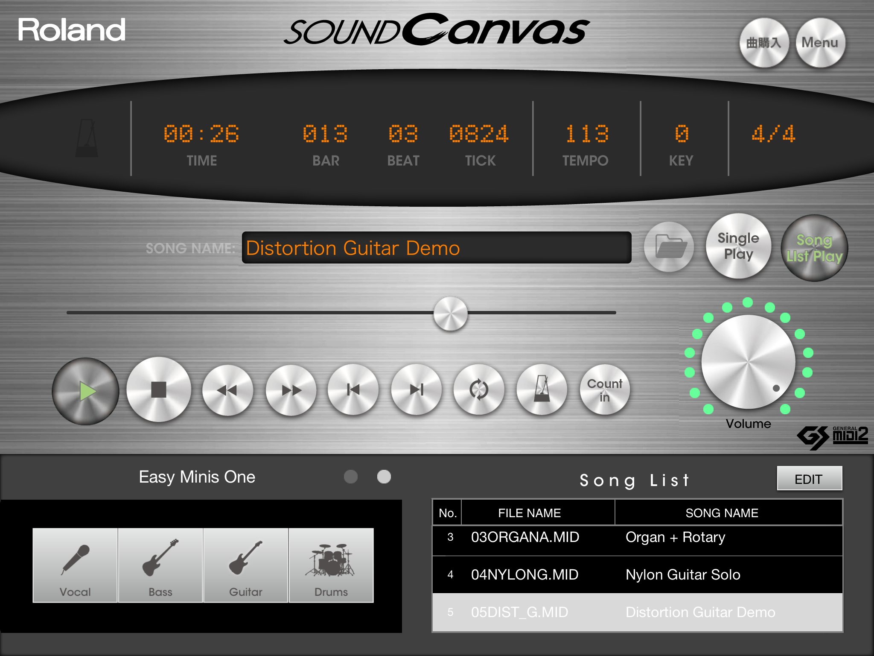Viewport: 874px width, 656px height.
Task: Click the TEMPO value 113
Action: (587, 134)
